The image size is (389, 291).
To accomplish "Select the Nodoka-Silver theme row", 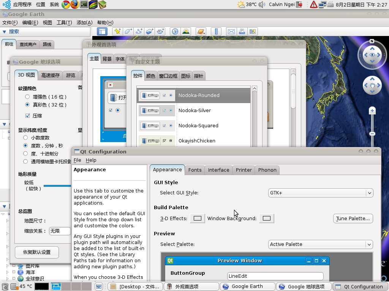I will 193,110.
